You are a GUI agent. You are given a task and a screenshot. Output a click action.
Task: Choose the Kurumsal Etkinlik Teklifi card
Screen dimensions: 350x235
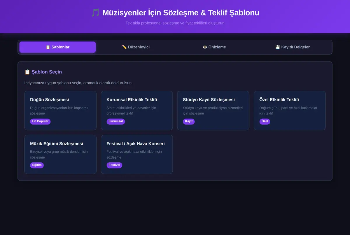(x=137, y=111)
